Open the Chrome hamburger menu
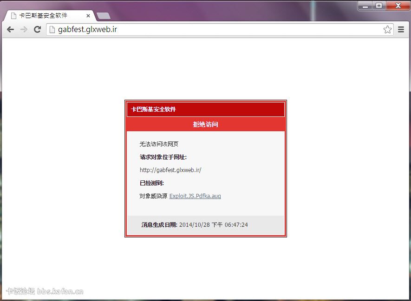 (401, 29)
